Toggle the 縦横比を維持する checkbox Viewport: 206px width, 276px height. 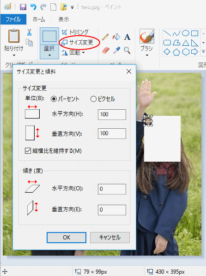pos(28,151)
